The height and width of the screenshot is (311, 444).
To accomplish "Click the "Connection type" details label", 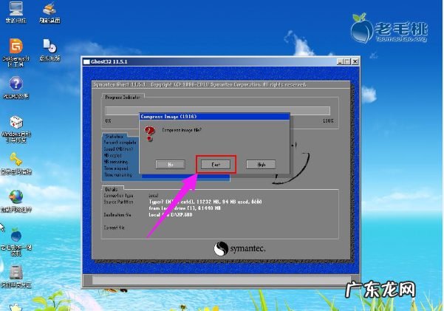I will [x=118, y=196].
